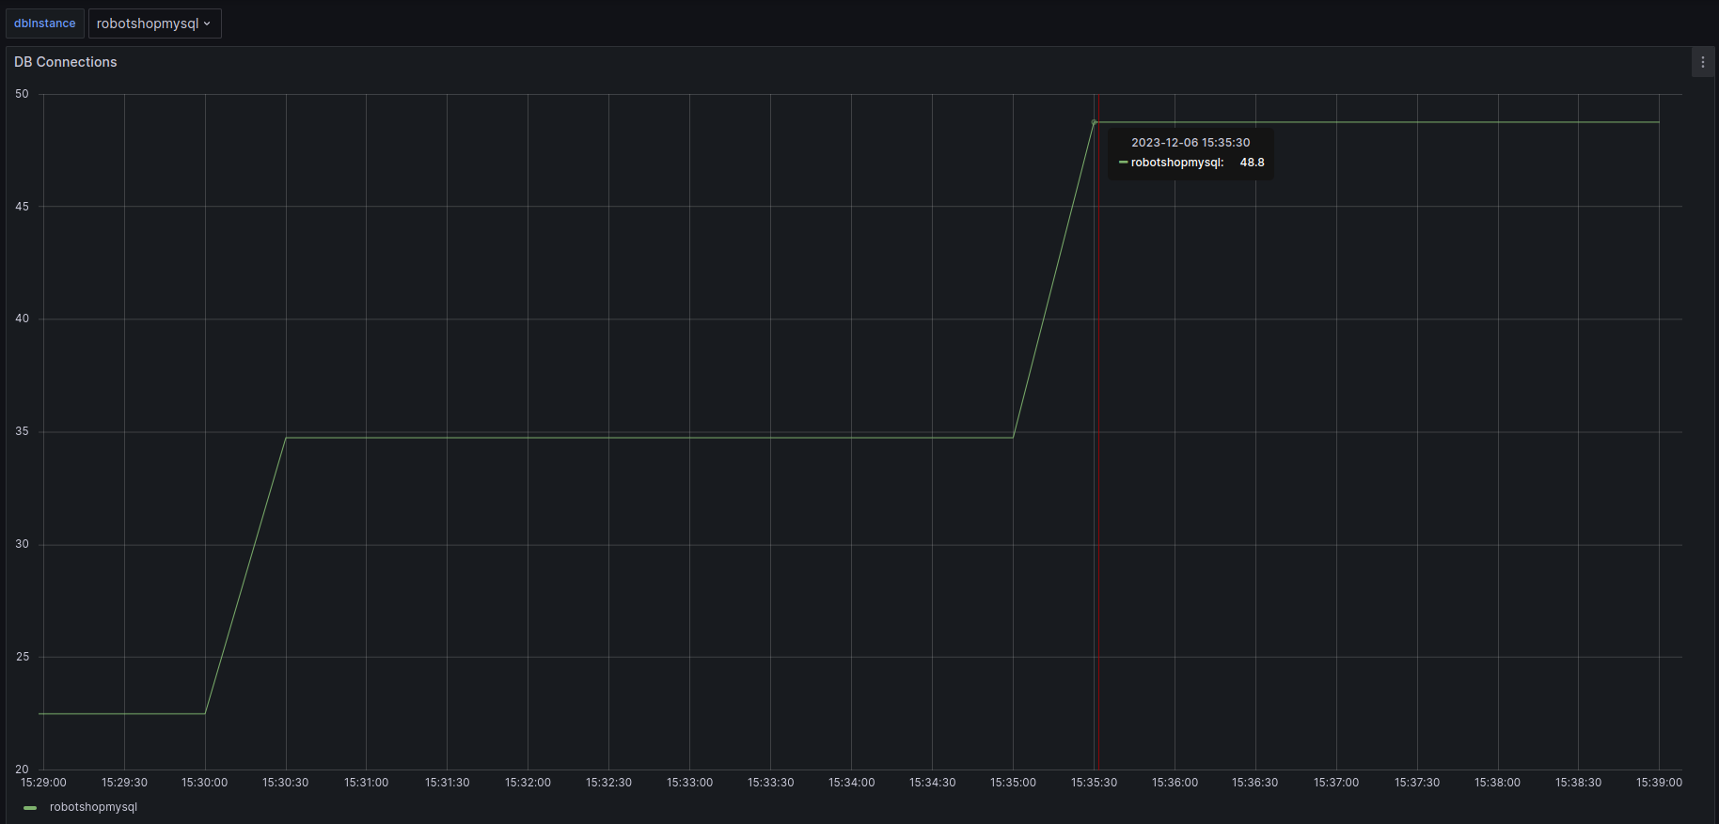Click the green dash icon inside tooltip
The height and width of the screenshot is (824, 1719).
point(1123,163)
